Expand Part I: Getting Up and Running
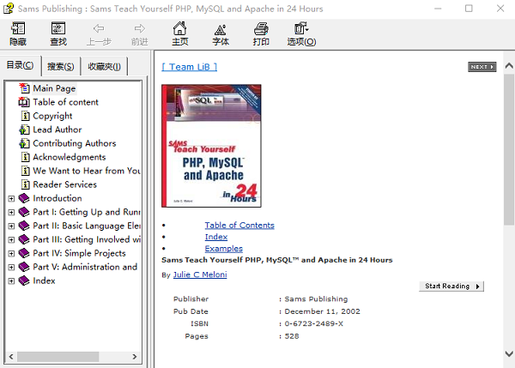515x368 pixels. pyautogui.click(x=11, y=212)
